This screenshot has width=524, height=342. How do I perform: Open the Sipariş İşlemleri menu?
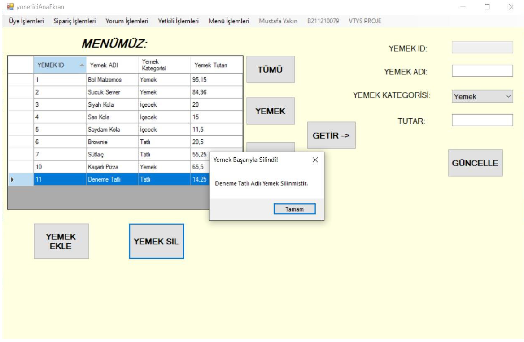point(74,21)
